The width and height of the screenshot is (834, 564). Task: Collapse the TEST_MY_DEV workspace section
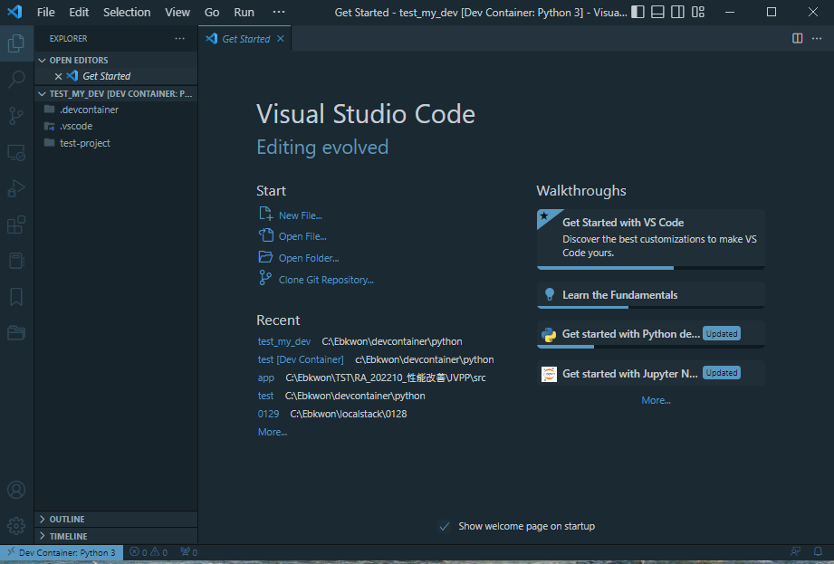pos(116,93)
